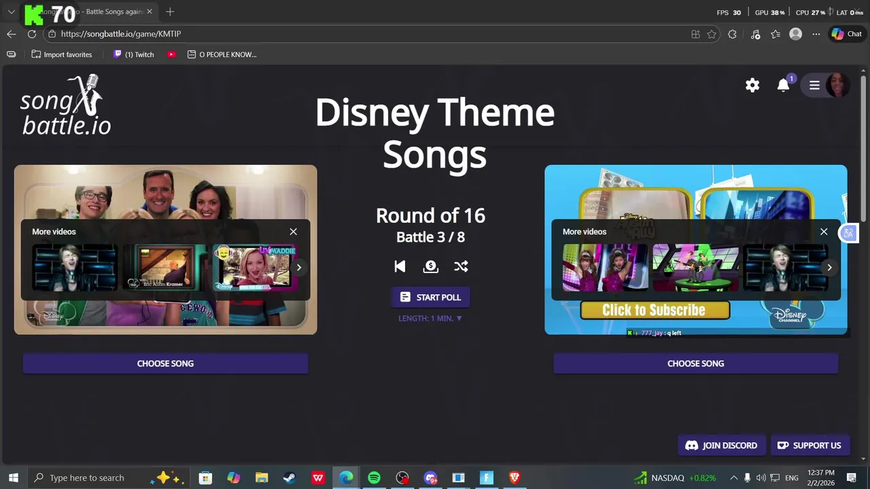Open the Windows notification center
This screenshot has height=489, width=870.
pos(852,477)
